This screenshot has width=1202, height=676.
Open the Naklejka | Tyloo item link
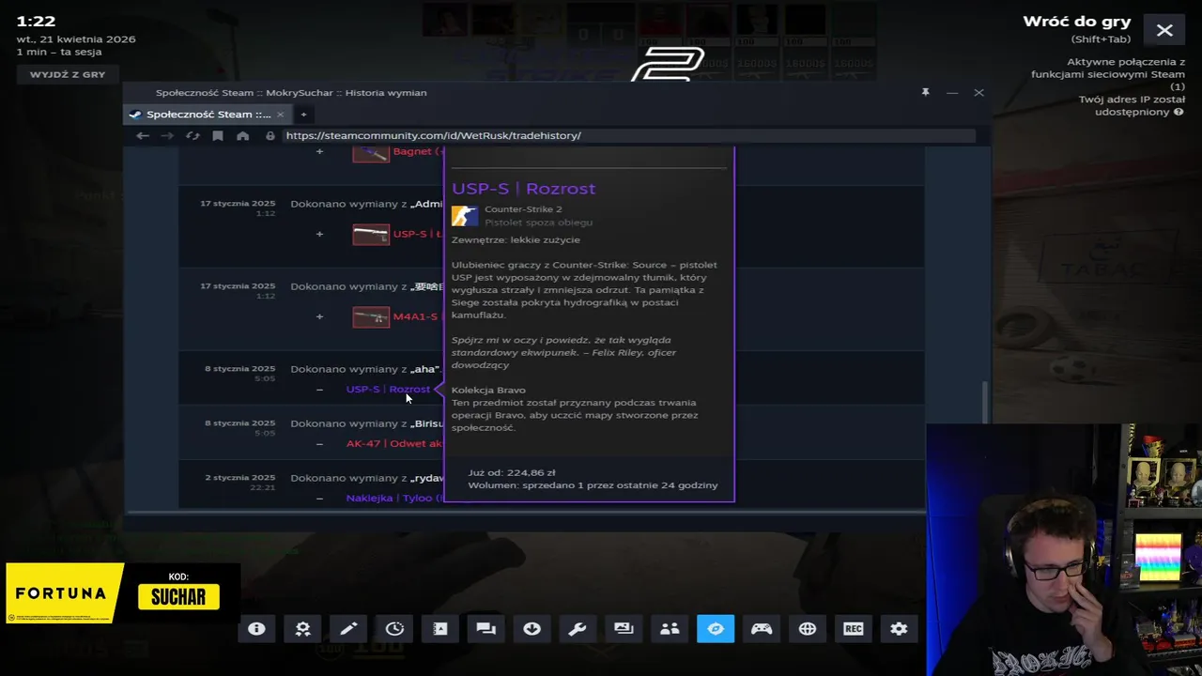pos(394,498)
